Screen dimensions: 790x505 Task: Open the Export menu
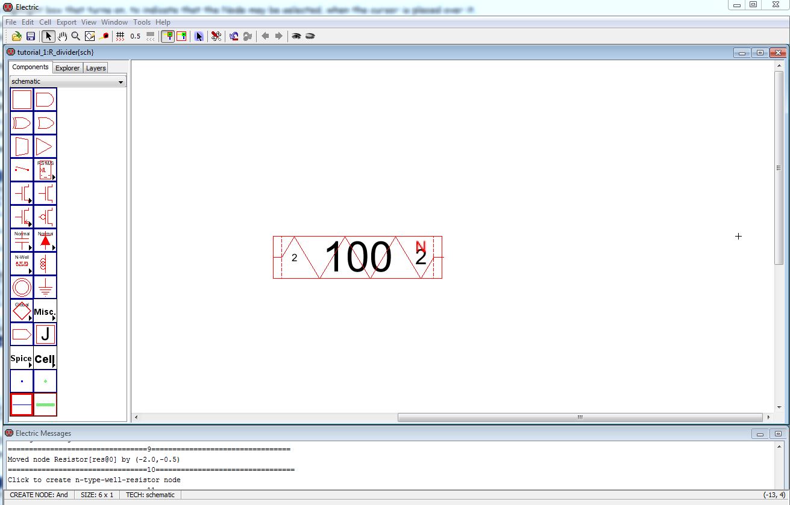pyautogui.click(x=66, y=22)
